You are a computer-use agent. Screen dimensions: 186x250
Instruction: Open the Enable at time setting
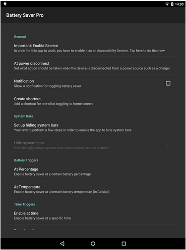[93, 216]
